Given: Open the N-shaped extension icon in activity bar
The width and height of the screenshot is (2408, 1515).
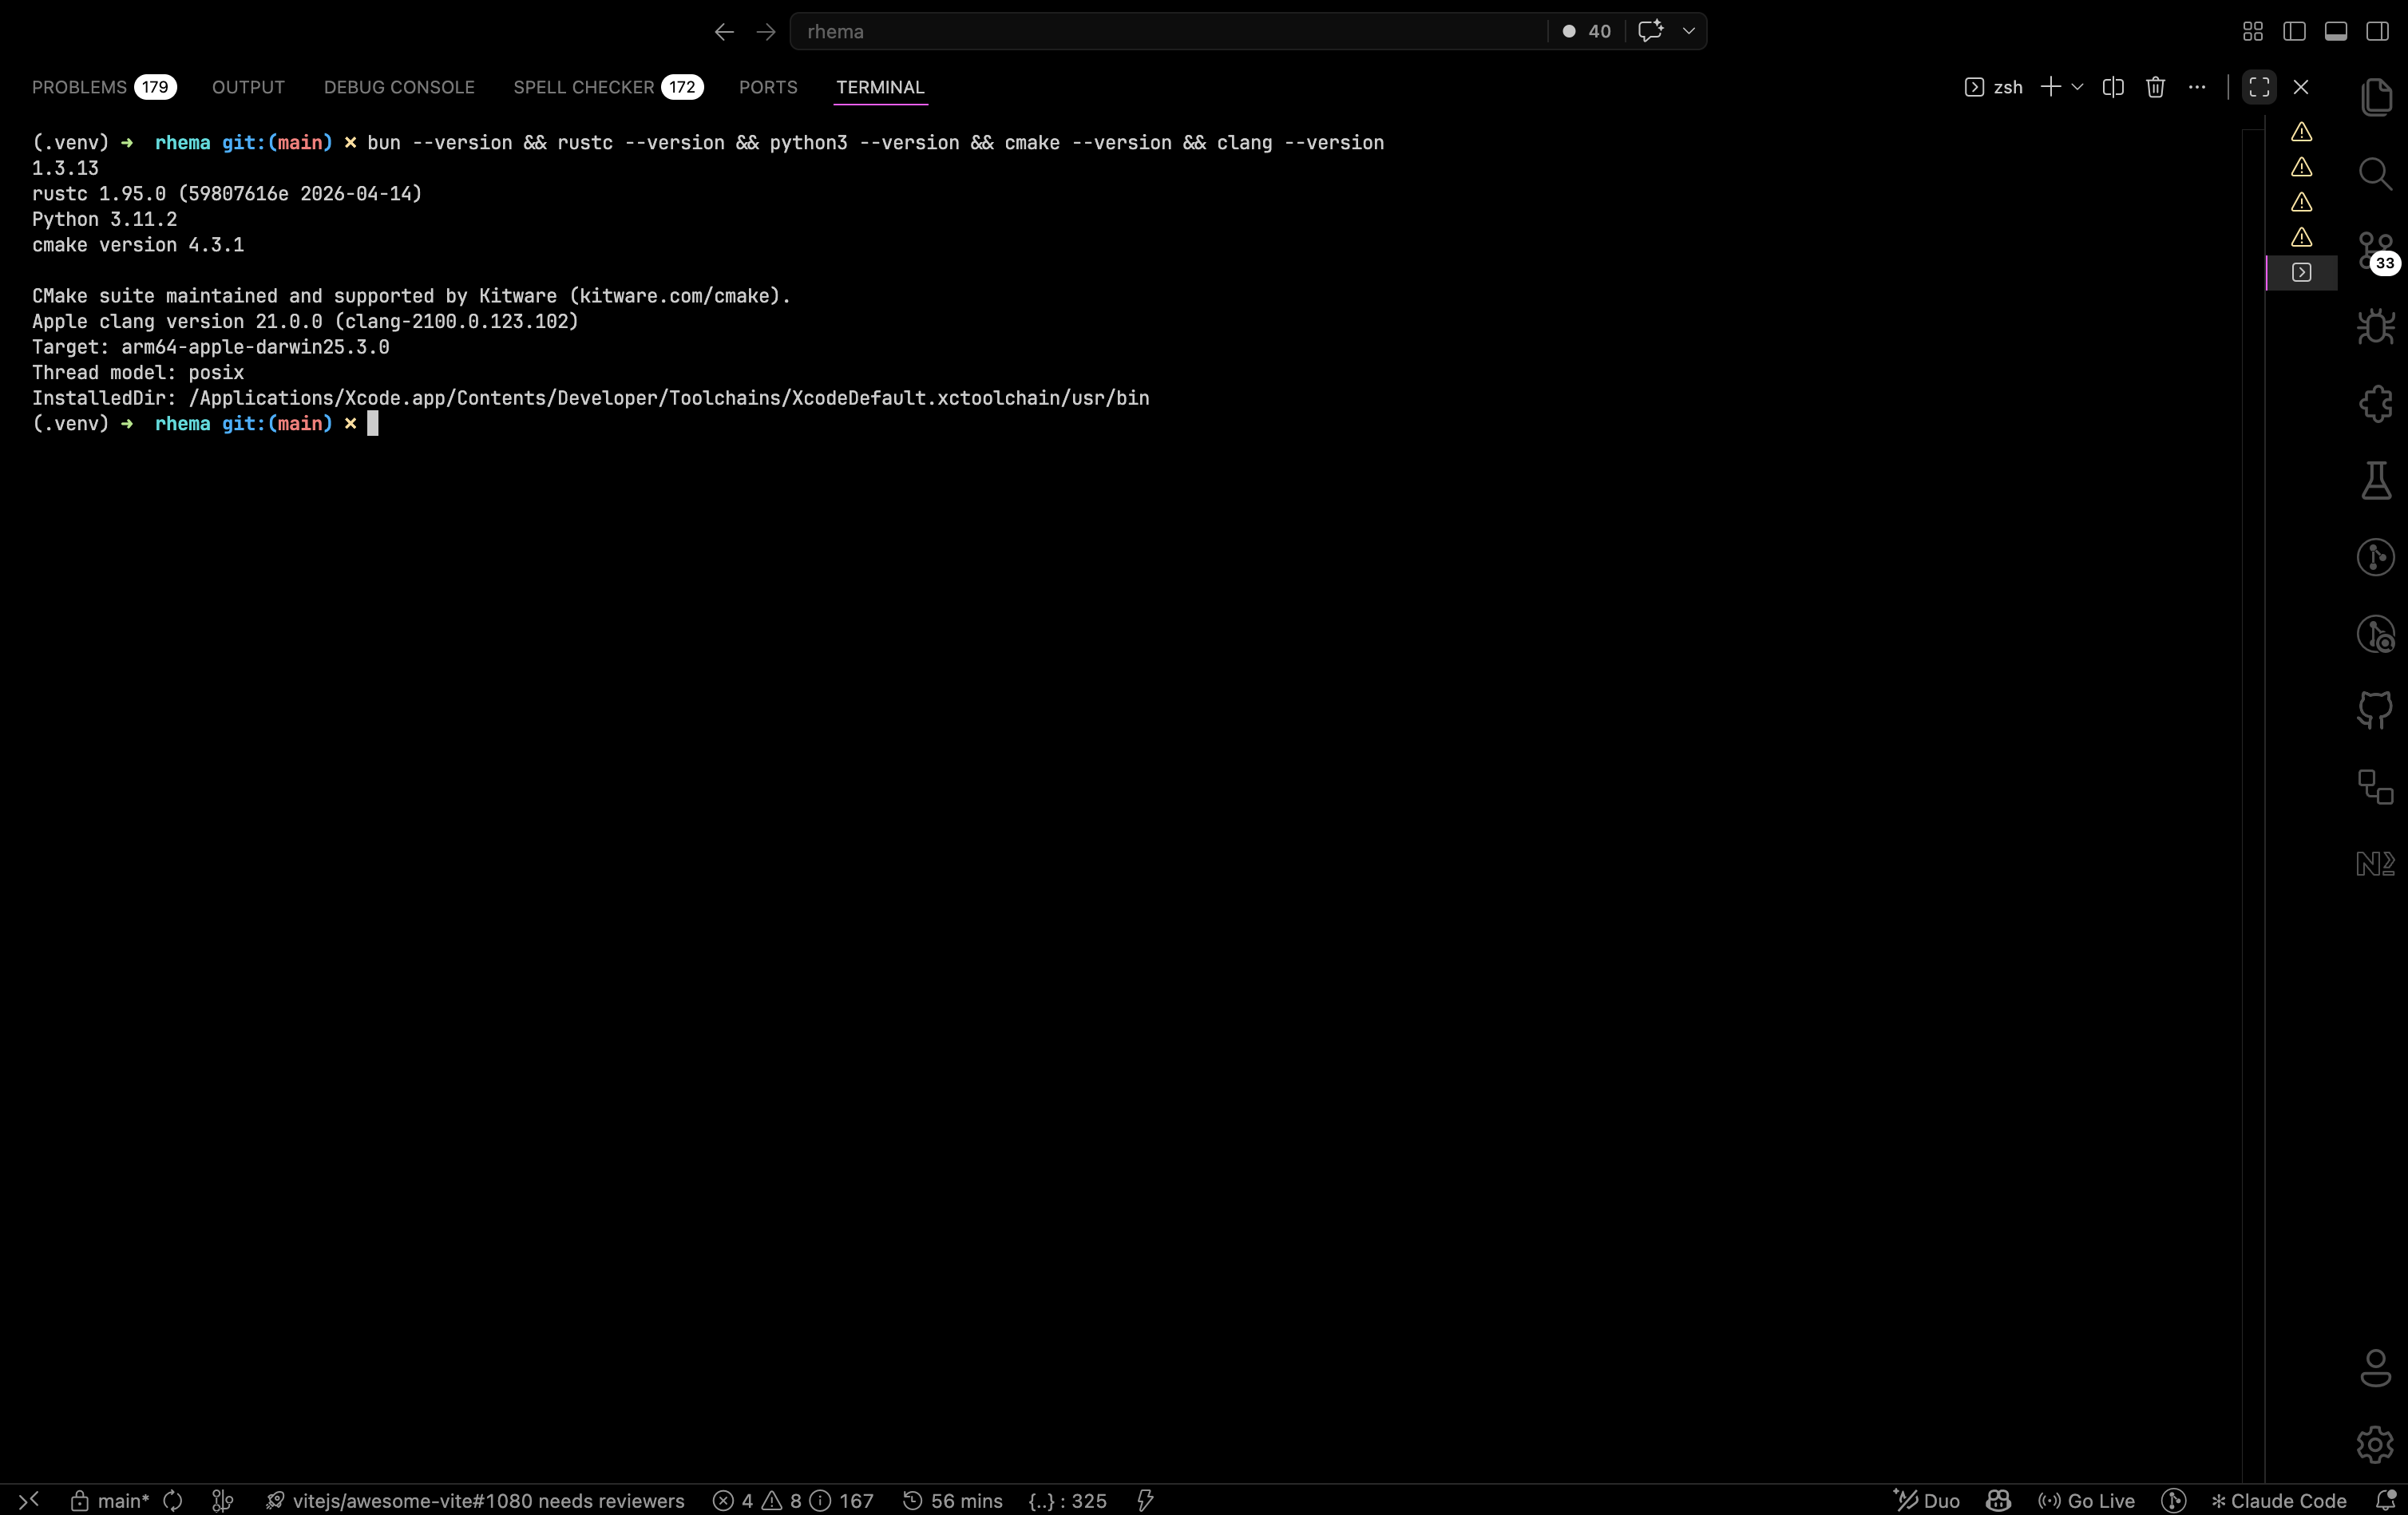Looking at the screenshot, I should pyautogui.click(x=2376, y=863).
